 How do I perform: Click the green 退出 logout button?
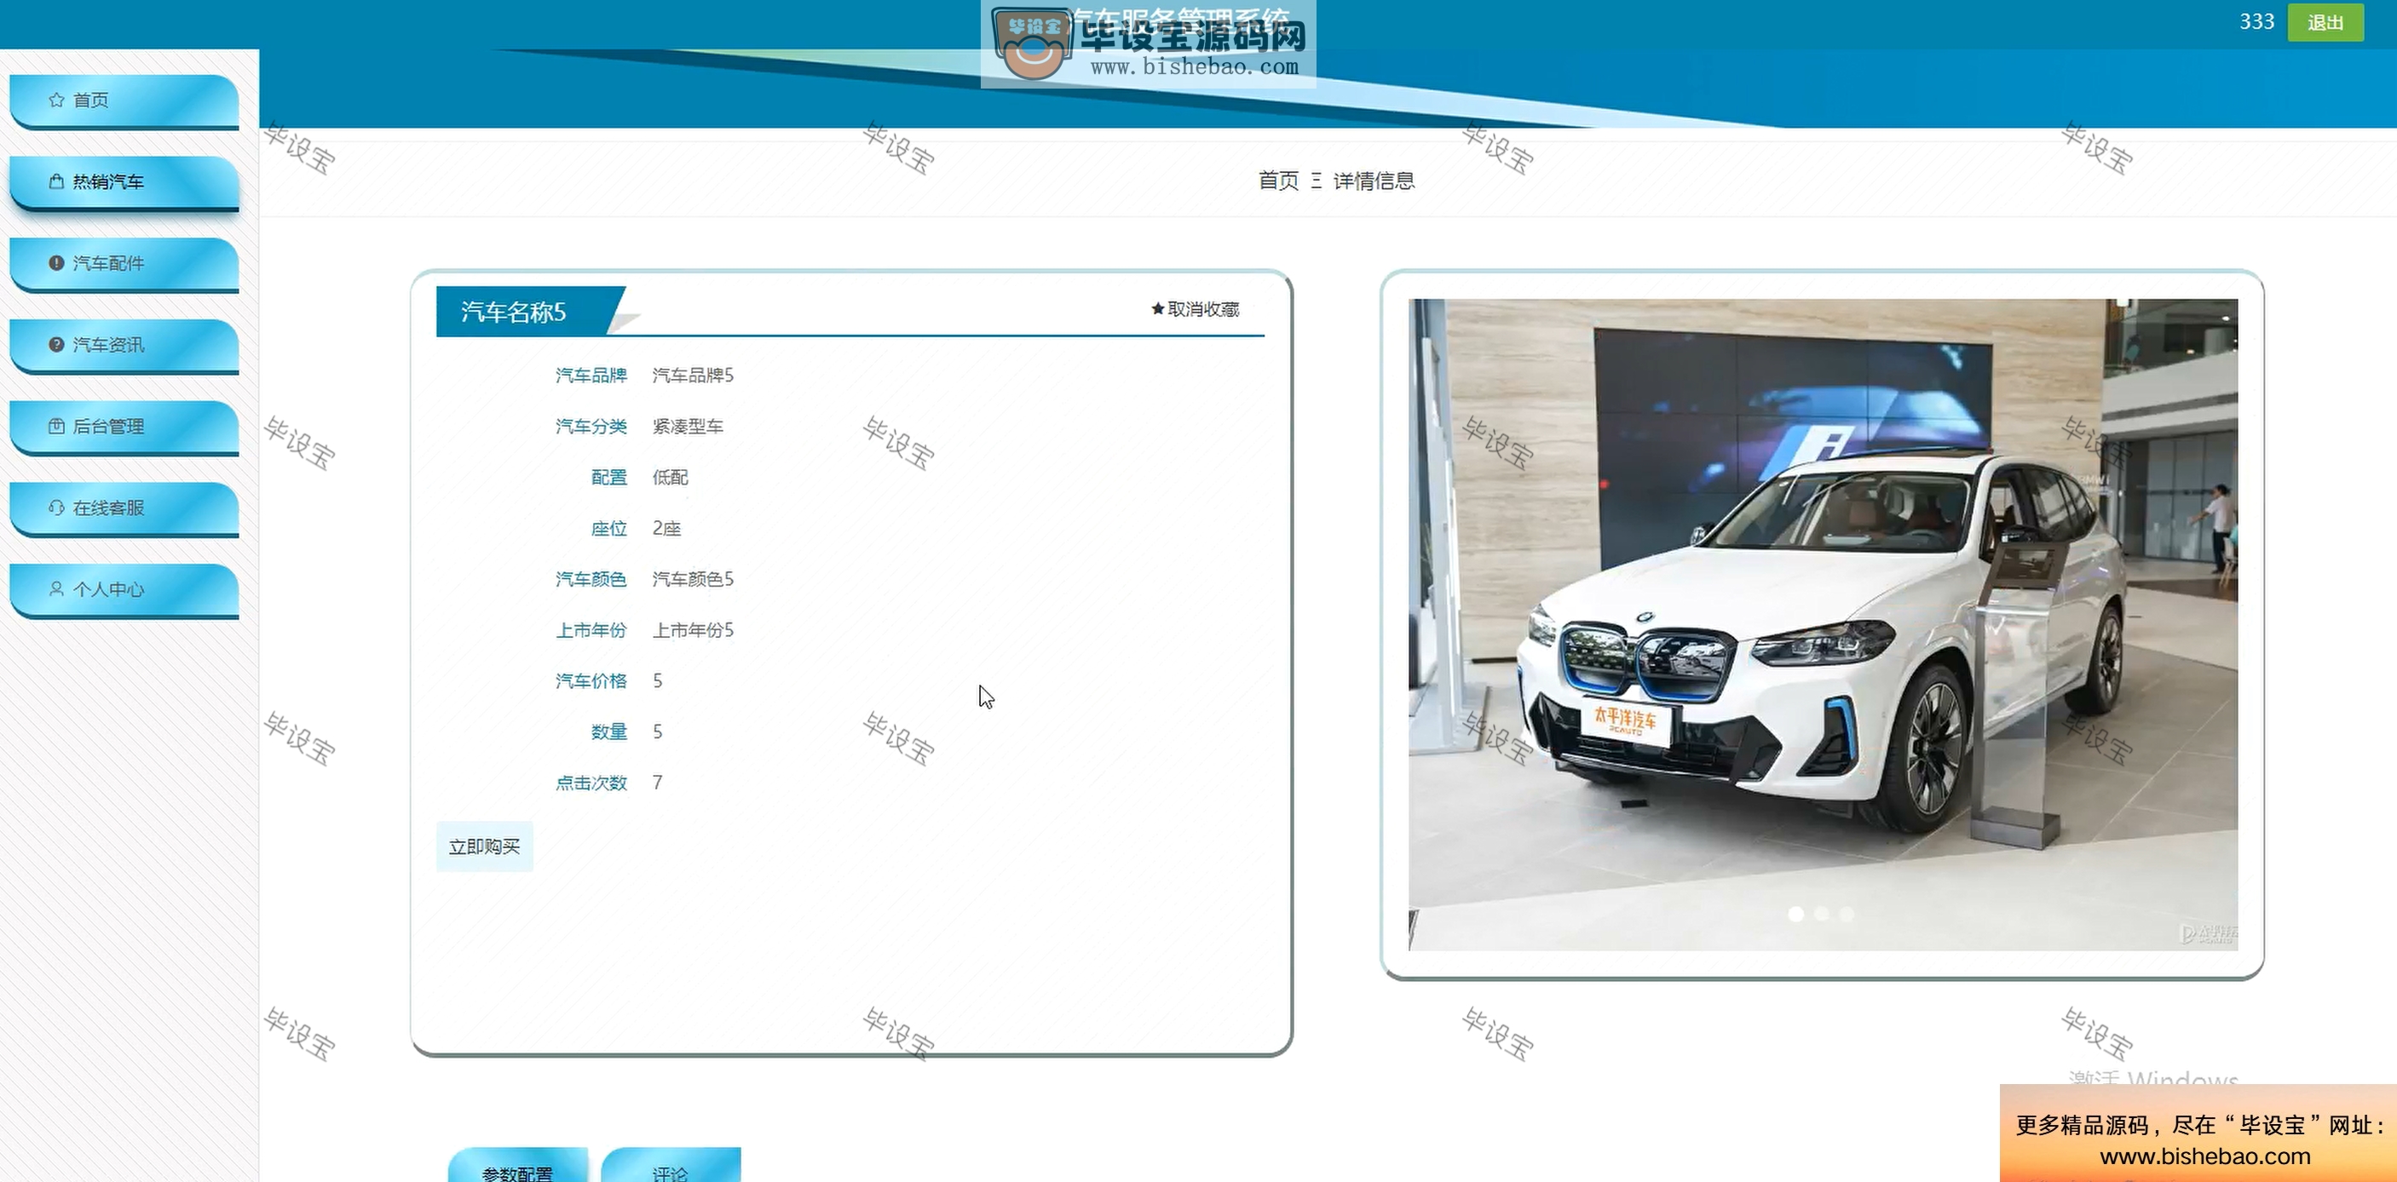[2325, 22]
